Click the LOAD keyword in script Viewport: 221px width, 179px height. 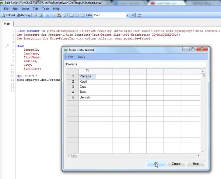(20, 46)
